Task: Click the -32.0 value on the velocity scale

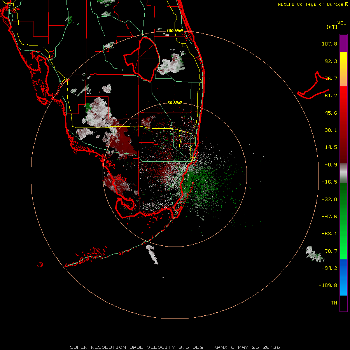Action: [329, 199]
